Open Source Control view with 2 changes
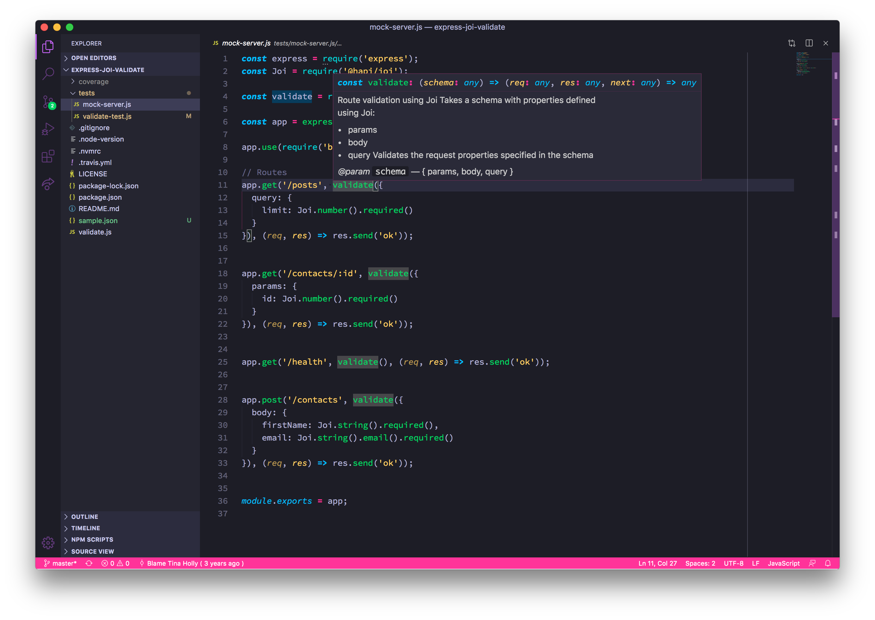The height and width of the screenshot is (620, 875). (48, 101)
